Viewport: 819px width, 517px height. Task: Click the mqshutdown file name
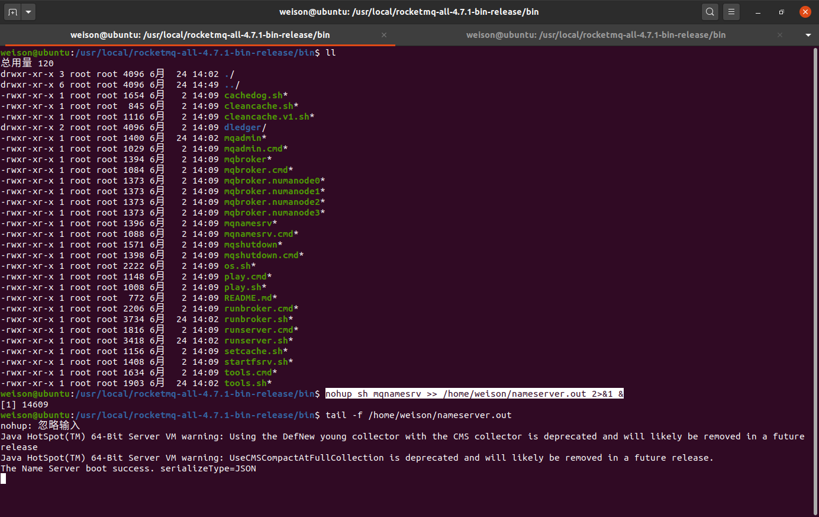[251, 245]
